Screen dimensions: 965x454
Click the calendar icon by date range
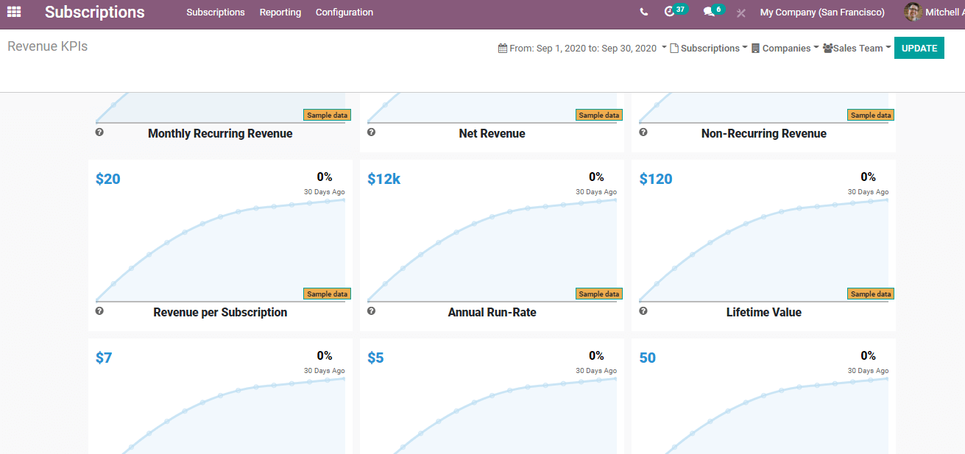[x=503, y=49]
